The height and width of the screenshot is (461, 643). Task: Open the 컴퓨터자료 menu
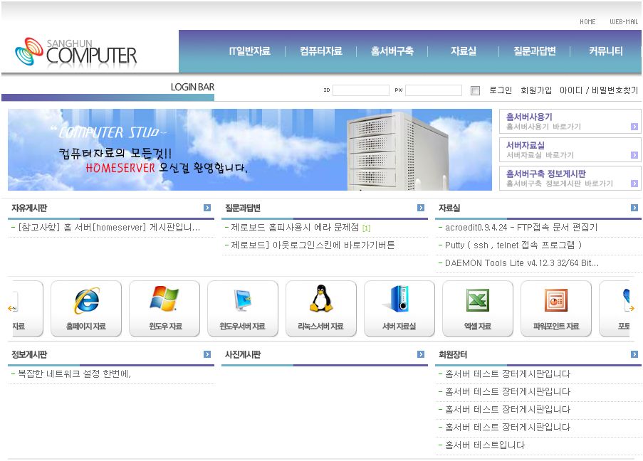[x=320, y=51]
